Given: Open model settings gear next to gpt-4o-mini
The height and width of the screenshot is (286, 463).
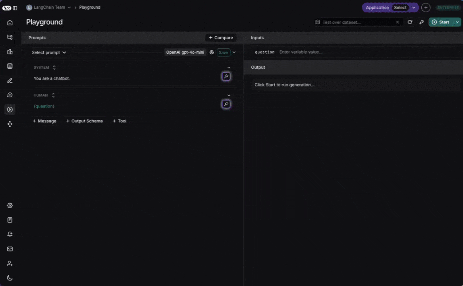Looking at the screenshot, I should (212, 52).
